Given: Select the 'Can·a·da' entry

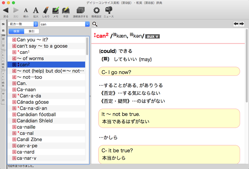Looking at the screenshot, I should pos(46,96).
